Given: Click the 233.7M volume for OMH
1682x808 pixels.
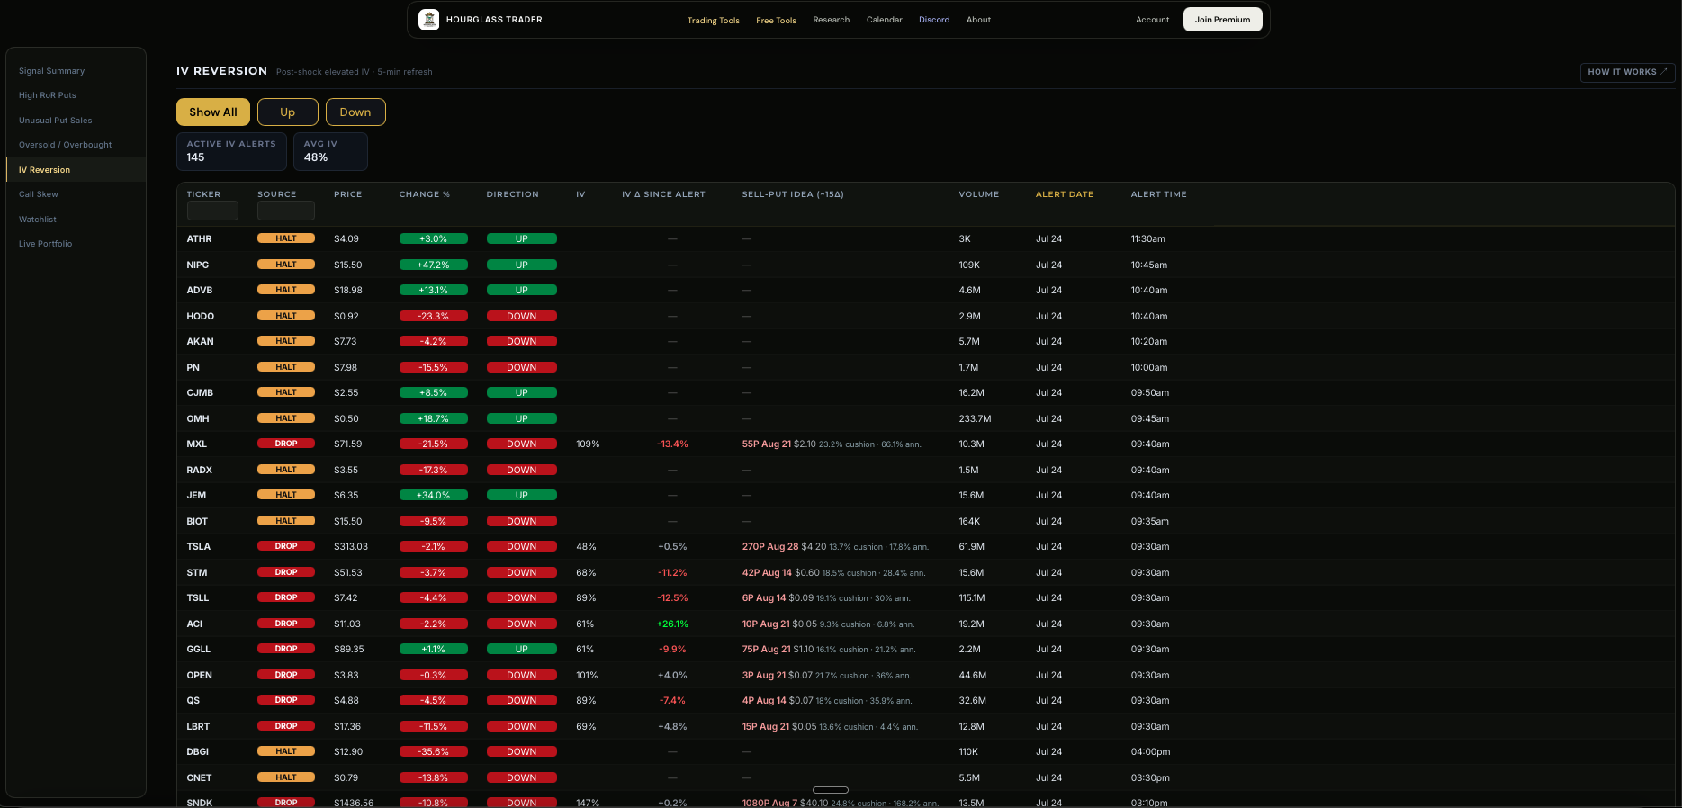Looking at the screenshot, I should pos(975,419).
